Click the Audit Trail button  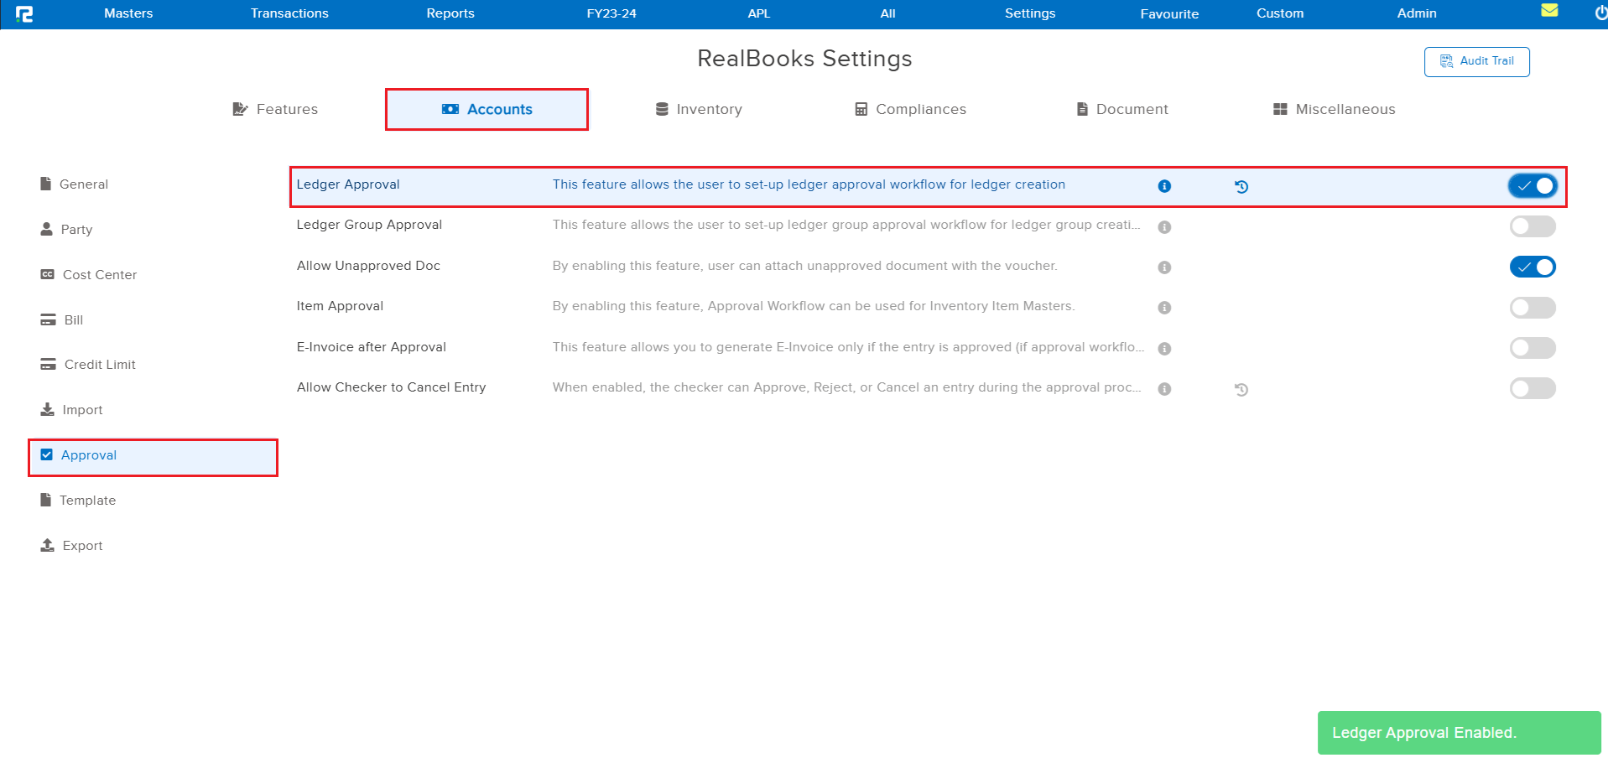pos(1476,61)
